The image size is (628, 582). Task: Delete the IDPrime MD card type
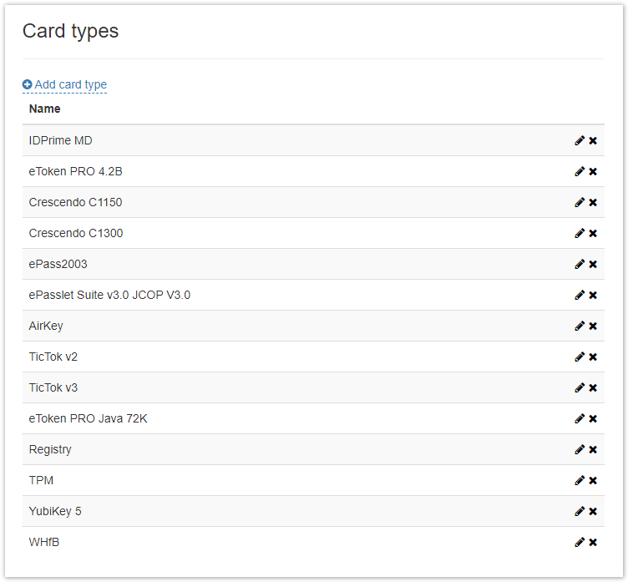click(x=593, y=140)
